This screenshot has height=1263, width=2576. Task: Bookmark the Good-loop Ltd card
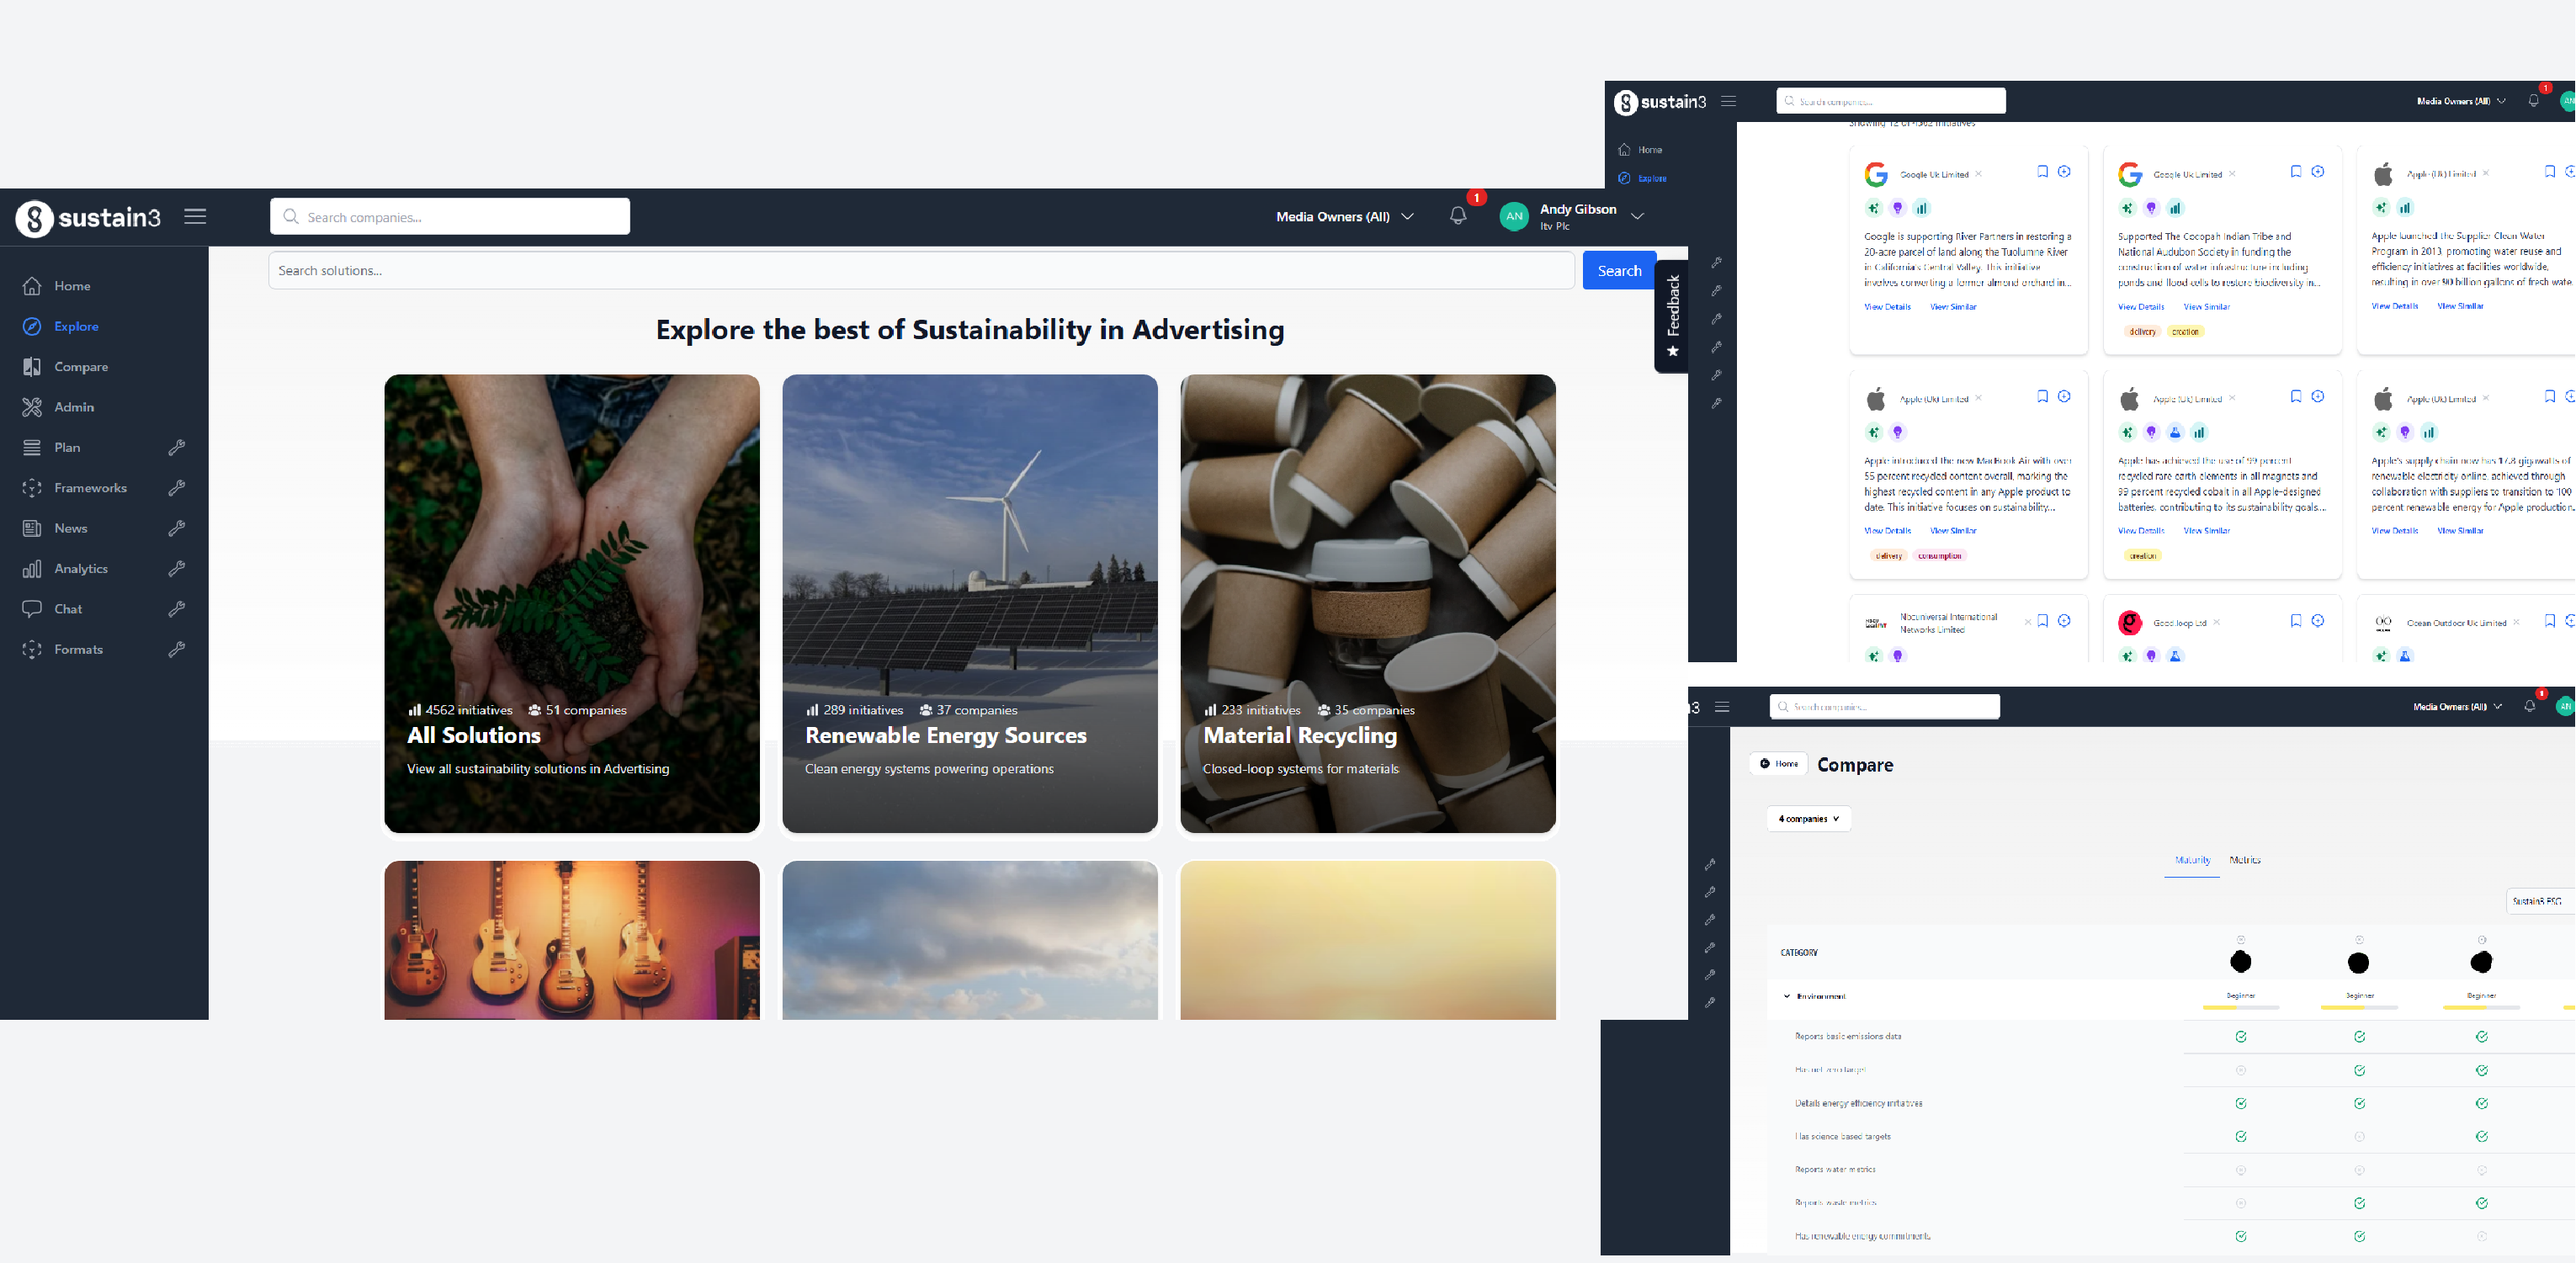point(2295,621)
